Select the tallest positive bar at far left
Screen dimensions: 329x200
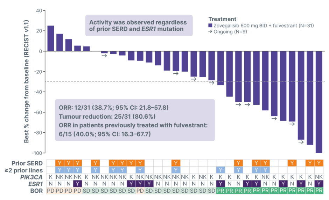coord(51,38)
